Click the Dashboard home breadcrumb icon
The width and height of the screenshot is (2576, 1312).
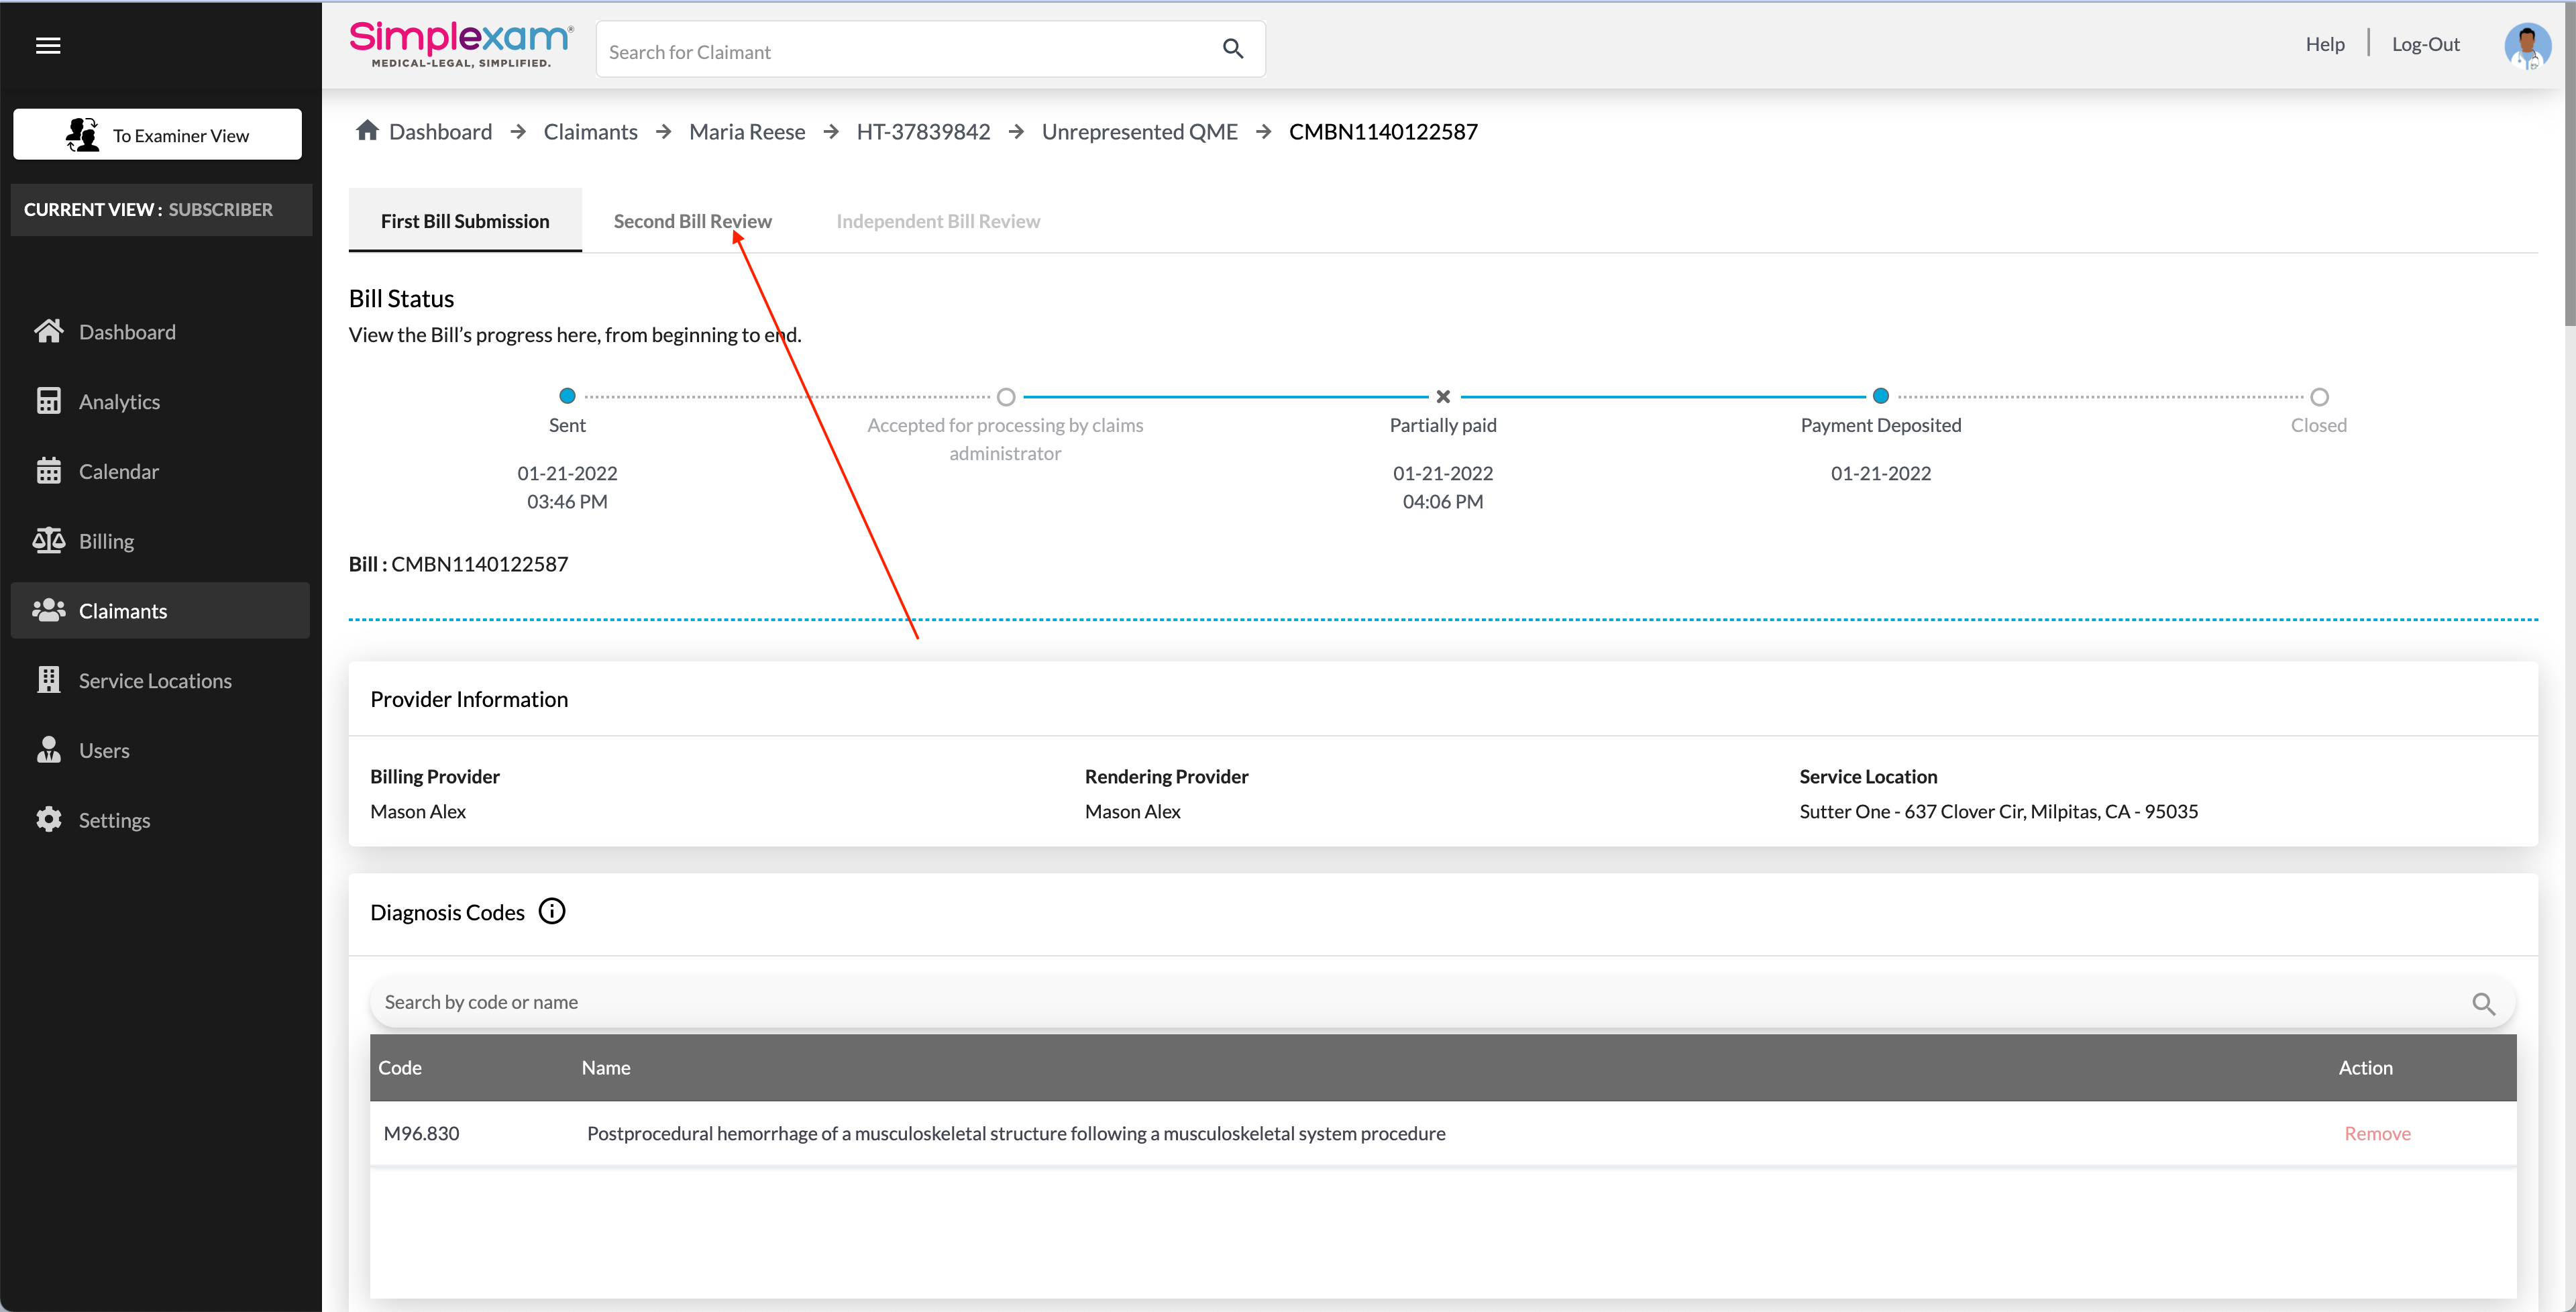(367, 131)
